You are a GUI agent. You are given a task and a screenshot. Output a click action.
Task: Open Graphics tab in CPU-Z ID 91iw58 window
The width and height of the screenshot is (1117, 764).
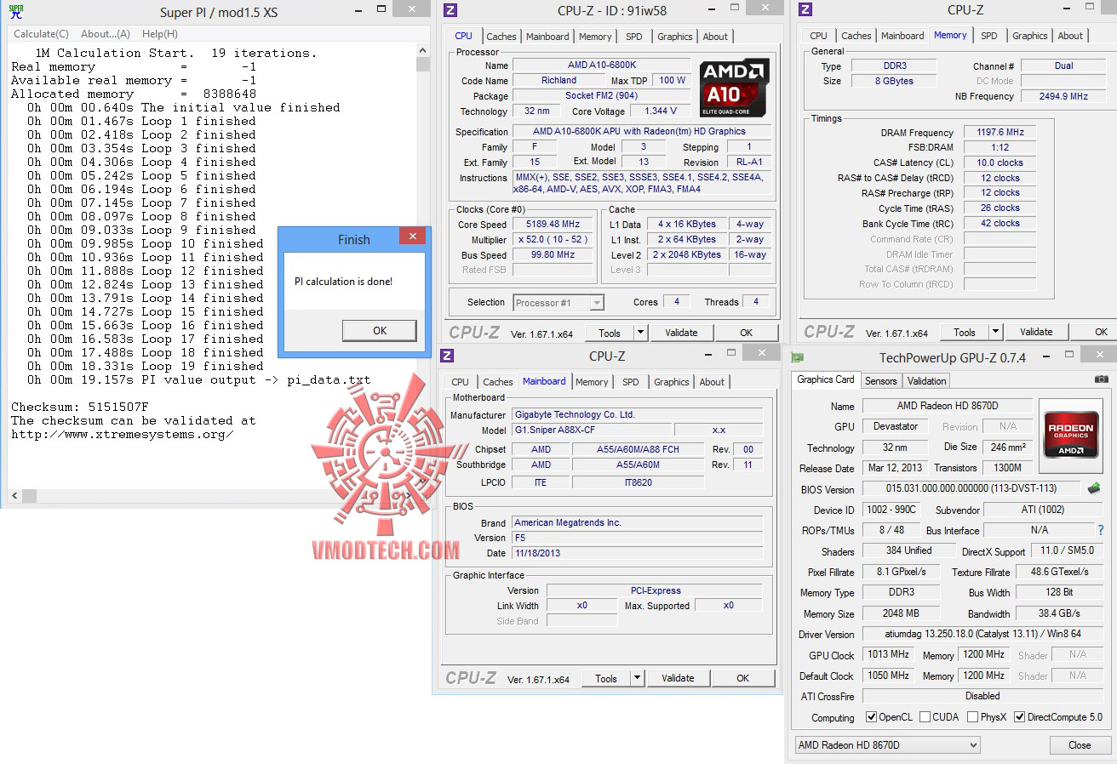point(675,37)
